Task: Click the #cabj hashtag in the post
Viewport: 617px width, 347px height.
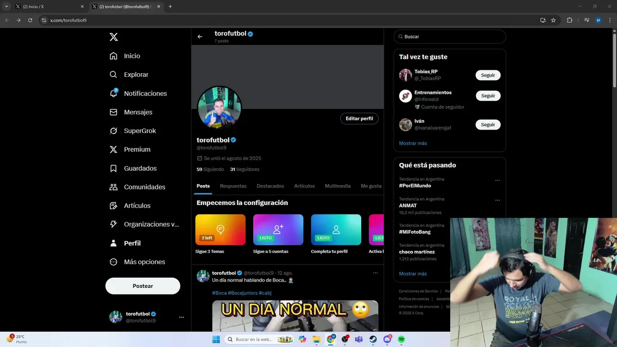Action: [x=265, y=293]
